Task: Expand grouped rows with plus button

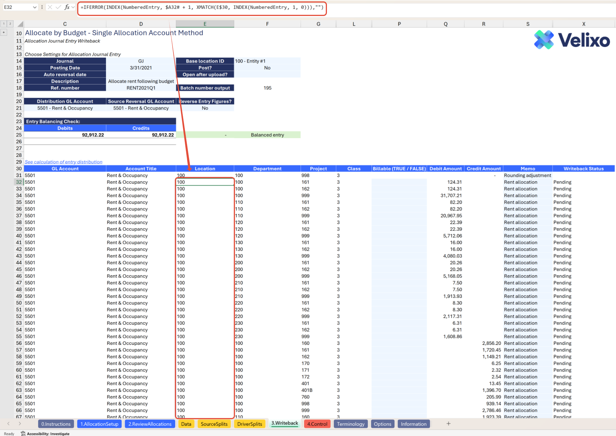Action: coord(4,32)
